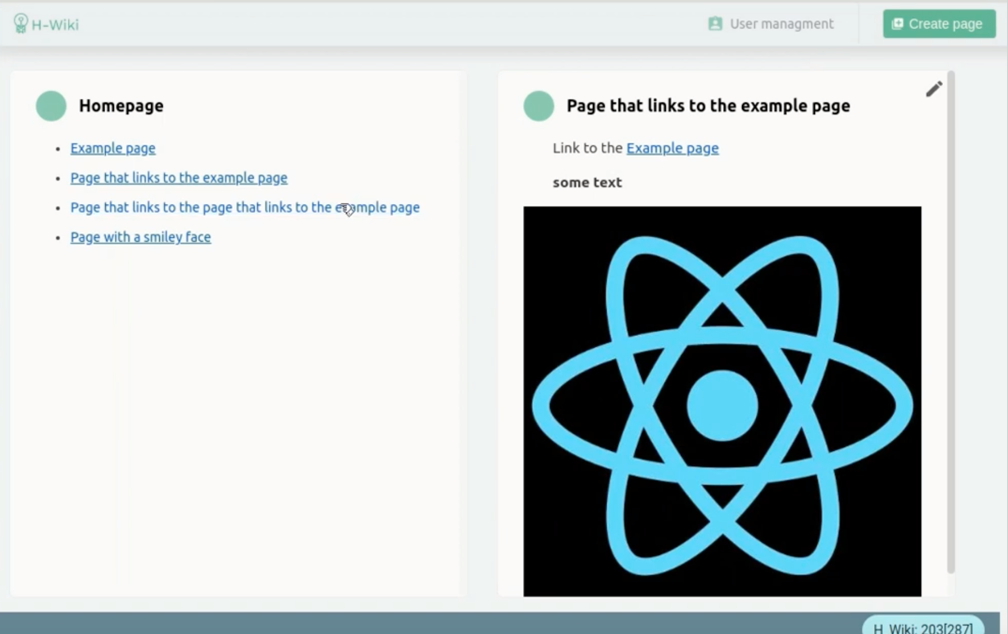Open the Page with a smiley face link
Screen dimensions: 1007x634
(x=141, y=237)
